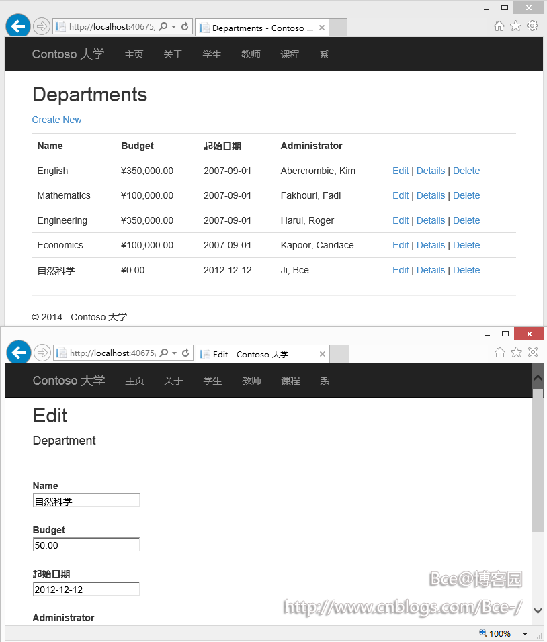View Details of Mathematics department
This screenshot has width=547, height=642.
(431, 195)
